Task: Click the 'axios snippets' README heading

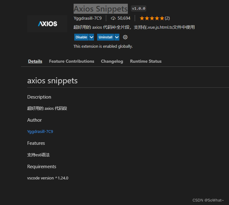Action: 52,81
